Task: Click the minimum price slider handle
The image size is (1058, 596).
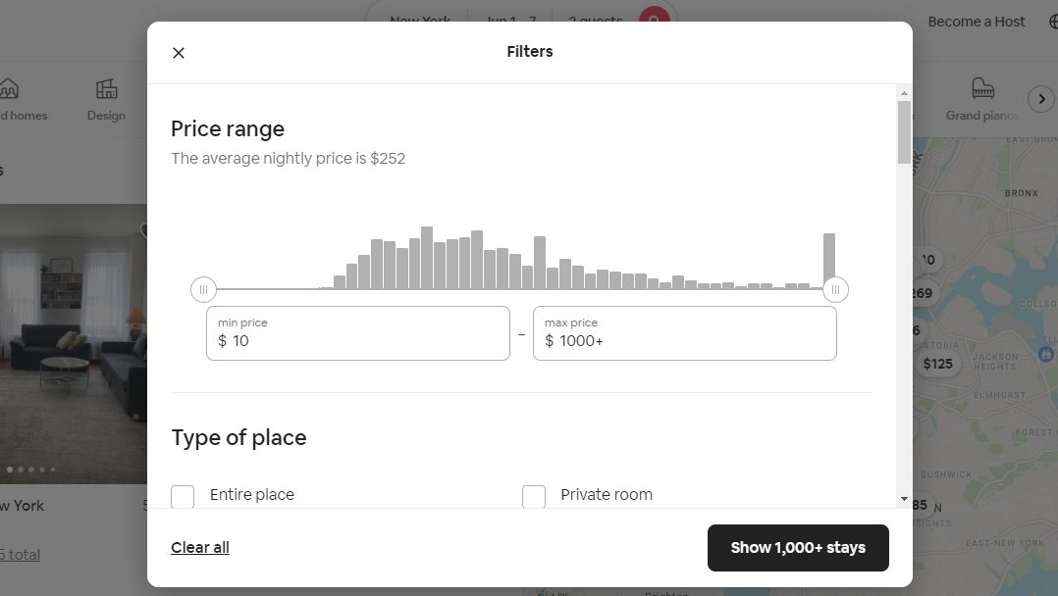Action: 203,289
